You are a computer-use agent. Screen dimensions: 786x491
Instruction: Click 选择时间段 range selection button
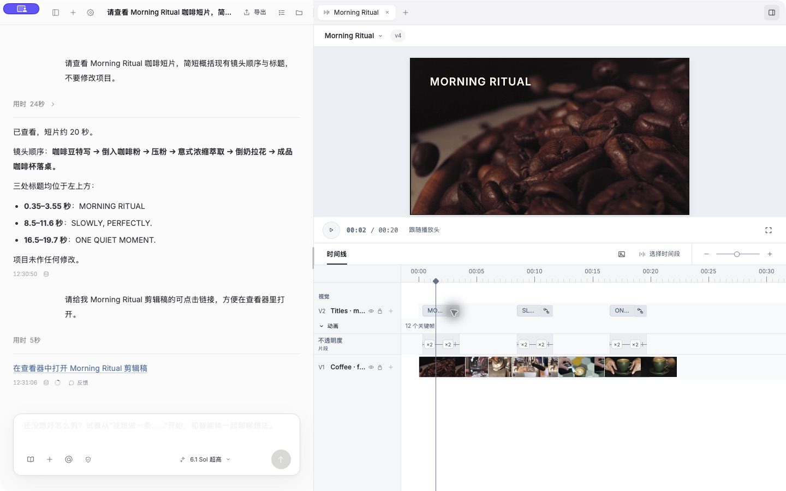click(659, 254)
